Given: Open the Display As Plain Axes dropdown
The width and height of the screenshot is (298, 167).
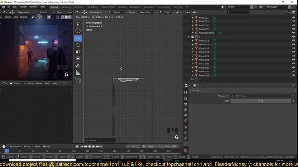Looking at the screenshot, I should (x=261, y=96).
